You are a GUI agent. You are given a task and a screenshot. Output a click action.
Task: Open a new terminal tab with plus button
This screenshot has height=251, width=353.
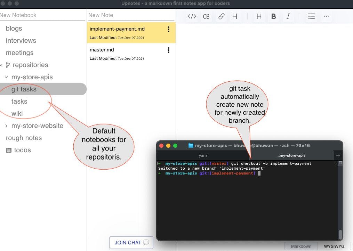click(x=338, y=155)
